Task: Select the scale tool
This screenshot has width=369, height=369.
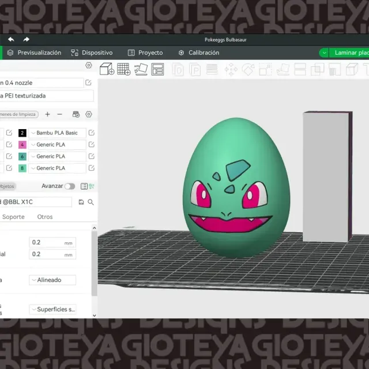Action: 265,70
